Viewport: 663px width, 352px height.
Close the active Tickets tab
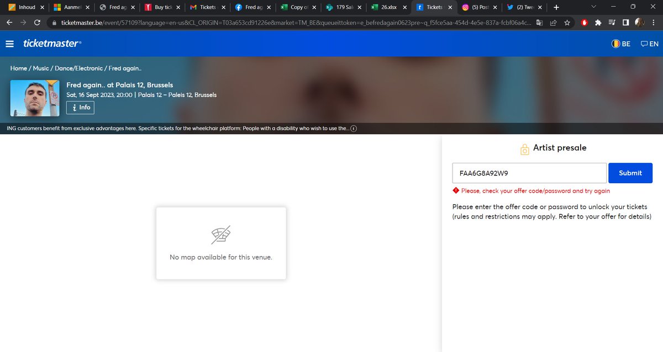tap(450, 7)
